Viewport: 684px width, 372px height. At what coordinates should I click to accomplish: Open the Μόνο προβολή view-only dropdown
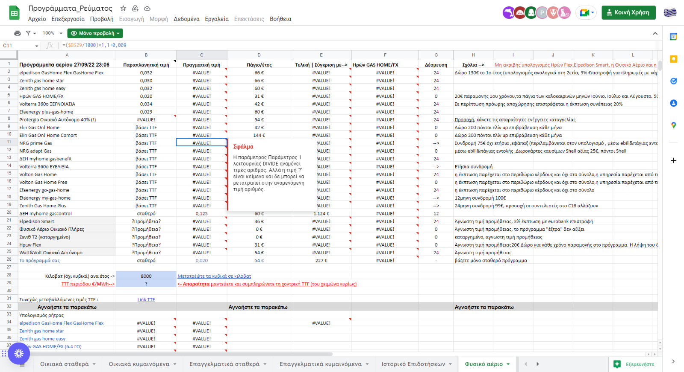95,33
